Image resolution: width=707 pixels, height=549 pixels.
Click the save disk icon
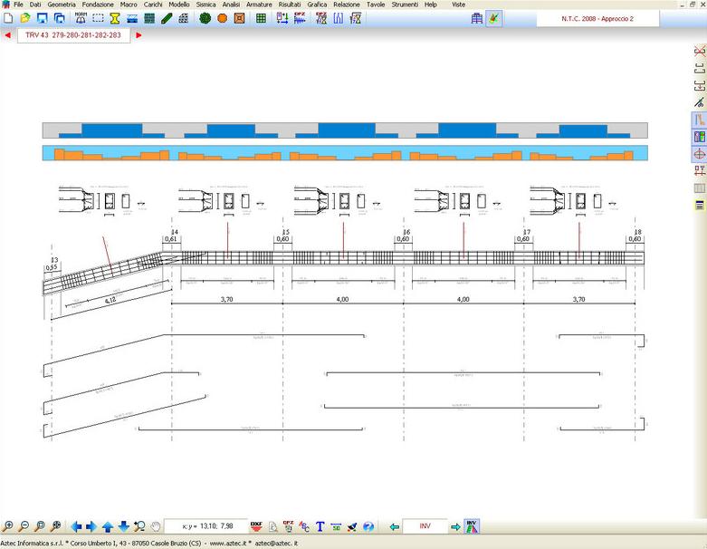pyautogui.click(x=42, y=18)
